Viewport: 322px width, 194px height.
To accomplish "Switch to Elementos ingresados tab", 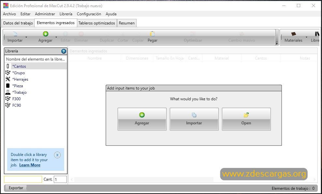I will pos(56,23).
